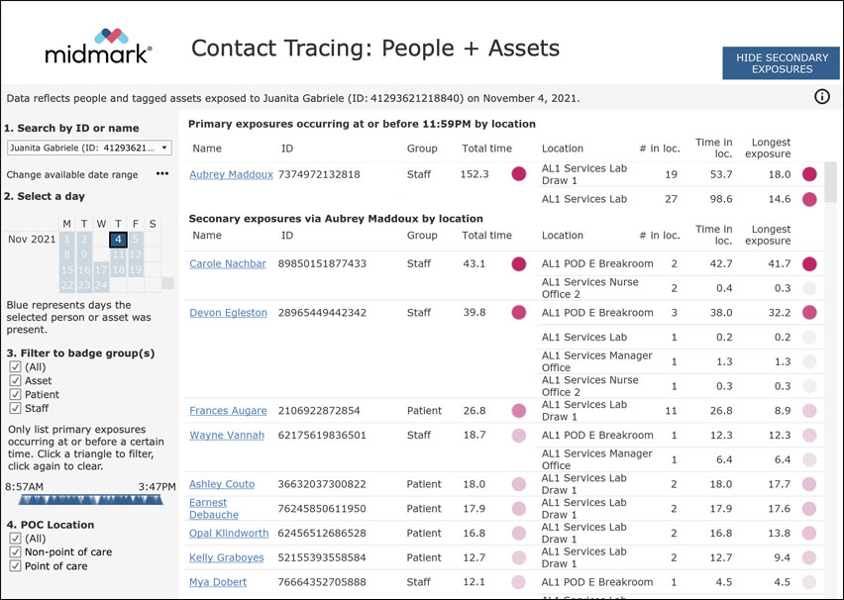Click the longest exposure dot for AL1 Services Lab Draw 1
This screenshot has width=844, height=600.
[810, 173]
